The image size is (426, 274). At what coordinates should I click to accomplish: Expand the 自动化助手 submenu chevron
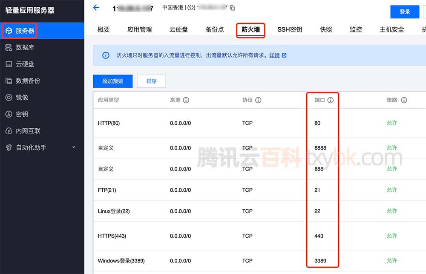pyautogui.click(x=74, y=147)
